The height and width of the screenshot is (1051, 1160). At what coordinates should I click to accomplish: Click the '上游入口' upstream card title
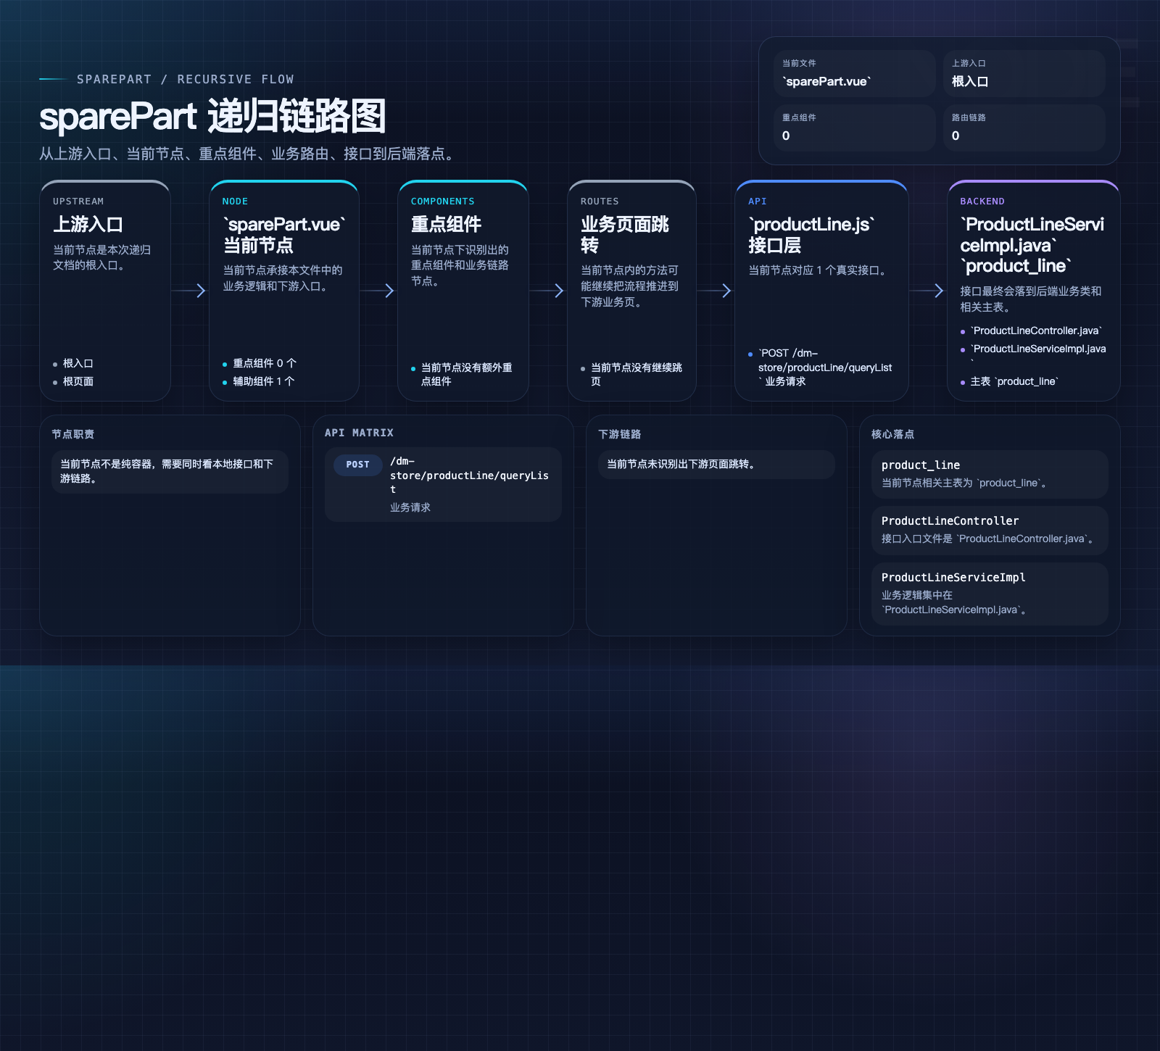tap(88, 225)
